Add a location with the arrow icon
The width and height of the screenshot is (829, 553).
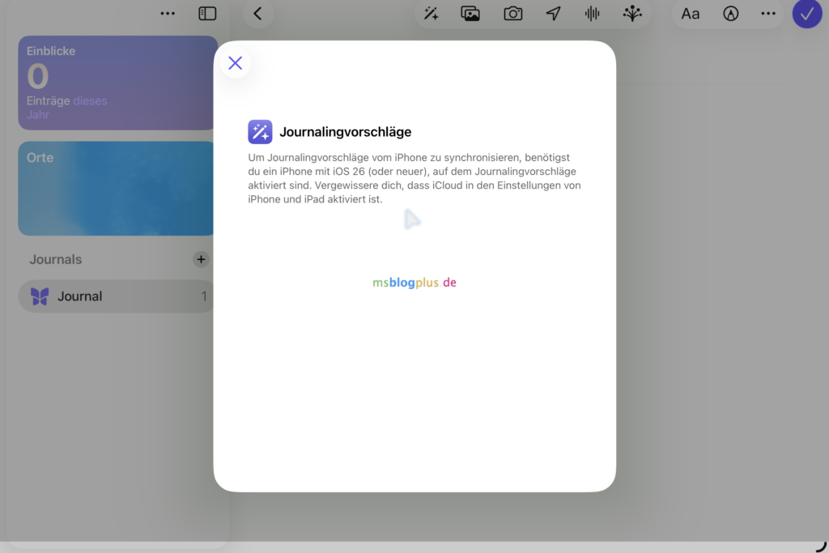pyautogui.click(x=554, y=14)
